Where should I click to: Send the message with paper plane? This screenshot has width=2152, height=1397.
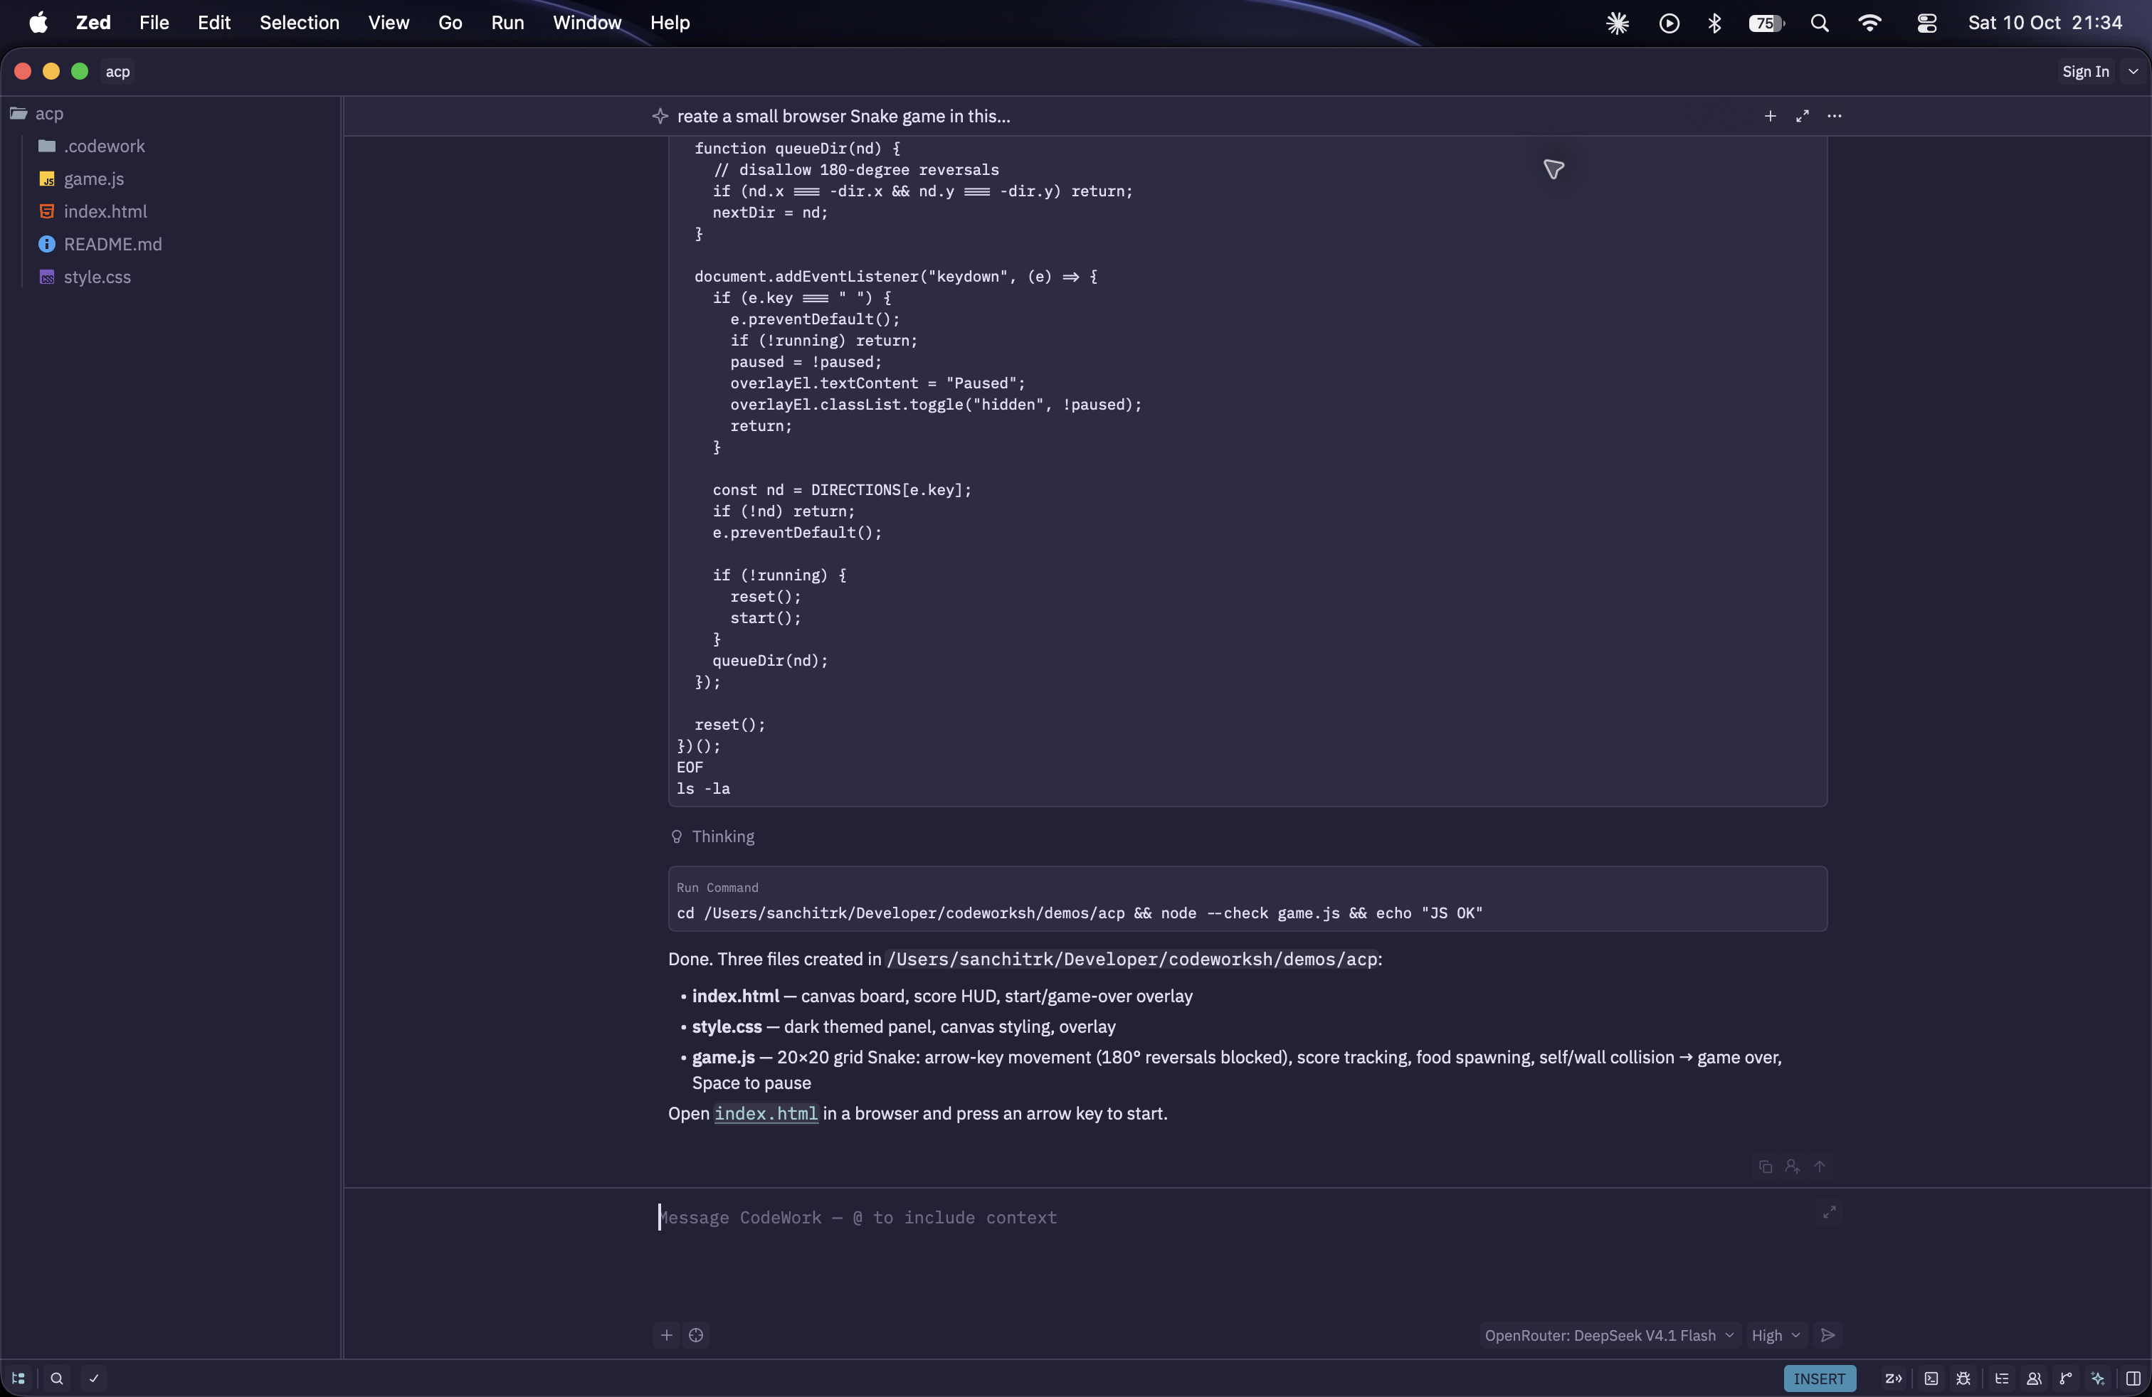[1827, 1334]
